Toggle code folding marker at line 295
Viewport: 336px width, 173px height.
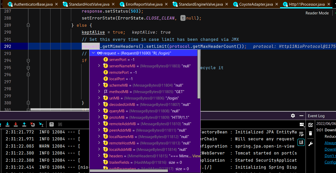(x=28, y=68)
